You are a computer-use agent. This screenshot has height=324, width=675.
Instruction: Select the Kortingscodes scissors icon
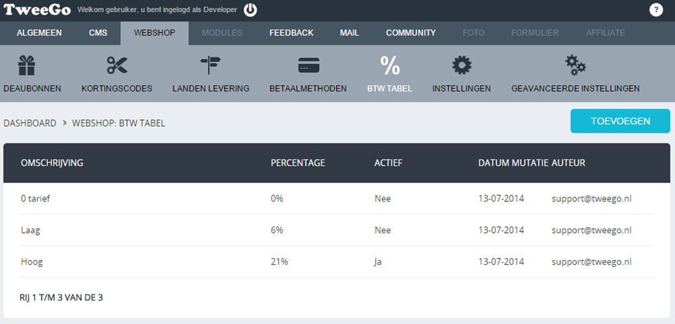[117, 65]
